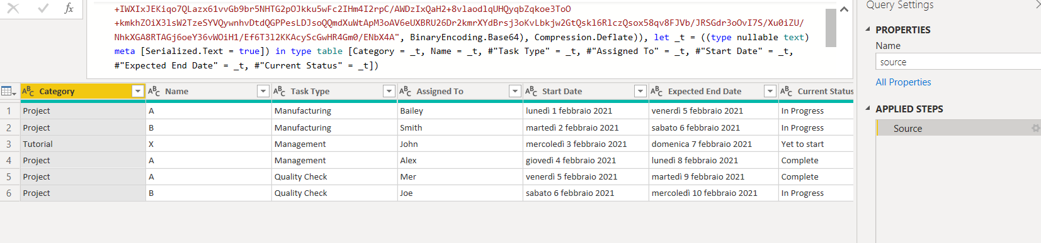This screenshot has width=1041, height=243.
Task: Click the Bailey cell
Action: pos(460,111)
